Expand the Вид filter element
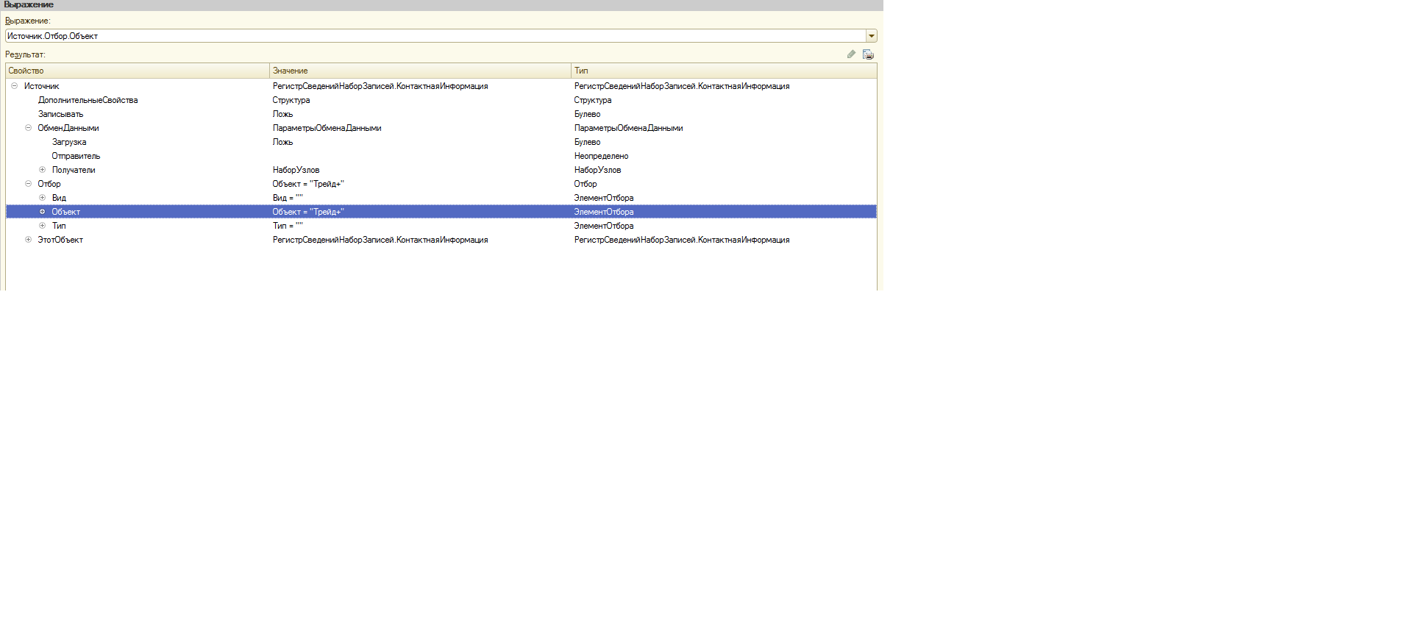1402x631 pixels. [42, 198]
